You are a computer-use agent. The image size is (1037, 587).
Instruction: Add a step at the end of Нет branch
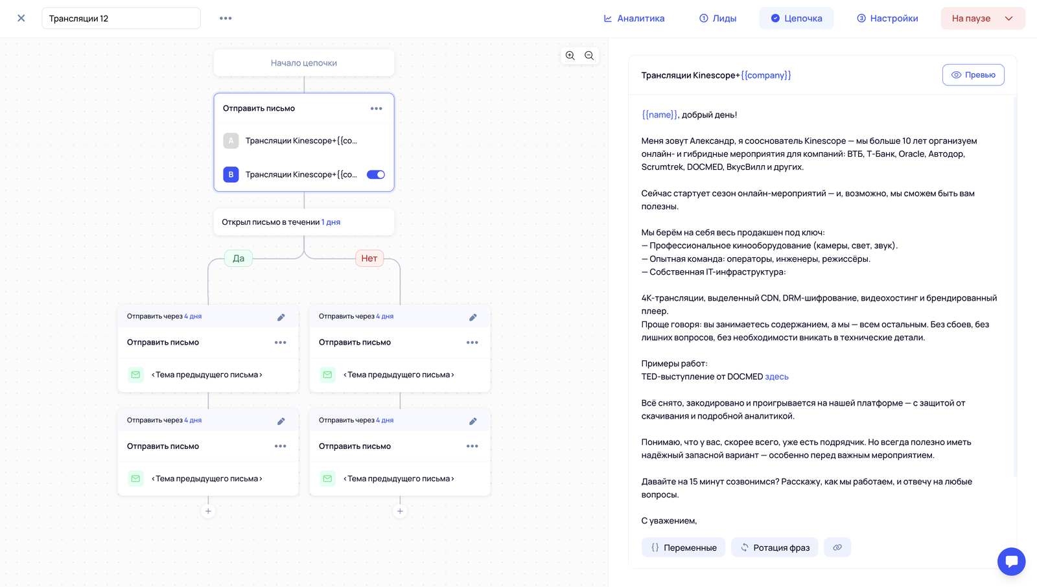400,511
